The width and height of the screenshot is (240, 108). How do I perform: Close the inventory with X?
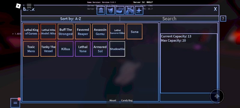point(215,9)
